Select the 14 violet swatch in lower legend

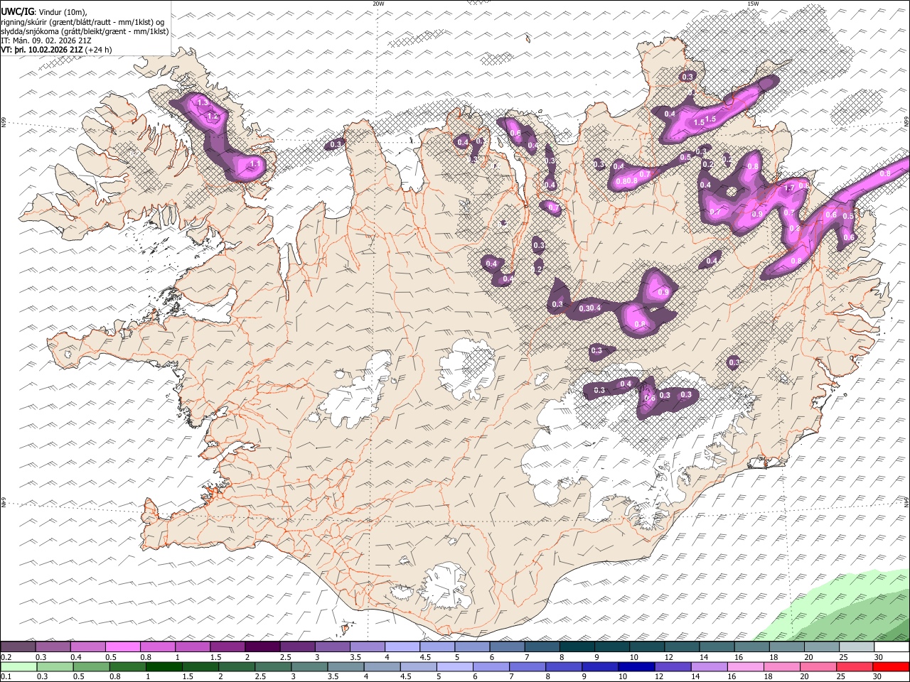tap(710, 666)
